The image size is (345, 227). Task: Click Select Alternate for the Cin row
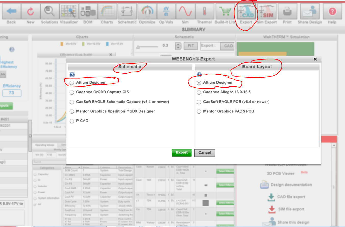pyautogui.click(x=225, y=214)
